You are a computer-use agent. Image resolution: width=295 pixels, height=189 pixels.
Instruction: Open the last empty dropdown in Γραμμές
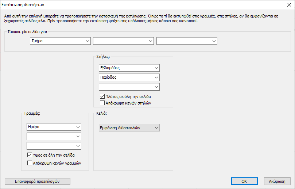[x=54, y=146]
